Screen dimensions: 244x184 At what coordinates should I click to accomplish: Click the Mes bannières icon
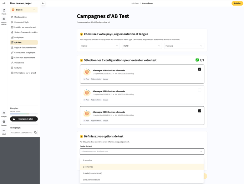(x=12, y=17)
